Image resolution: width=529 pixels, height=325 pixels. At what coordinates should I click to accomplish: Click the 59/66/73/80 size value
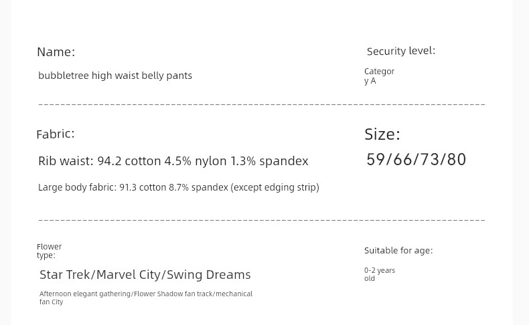pos(417,159)
